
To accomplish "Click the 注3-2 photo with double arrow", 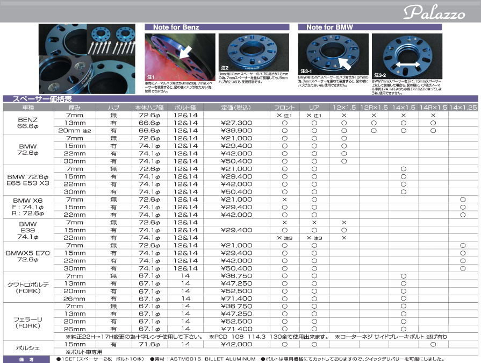I will tap(407, 56).
